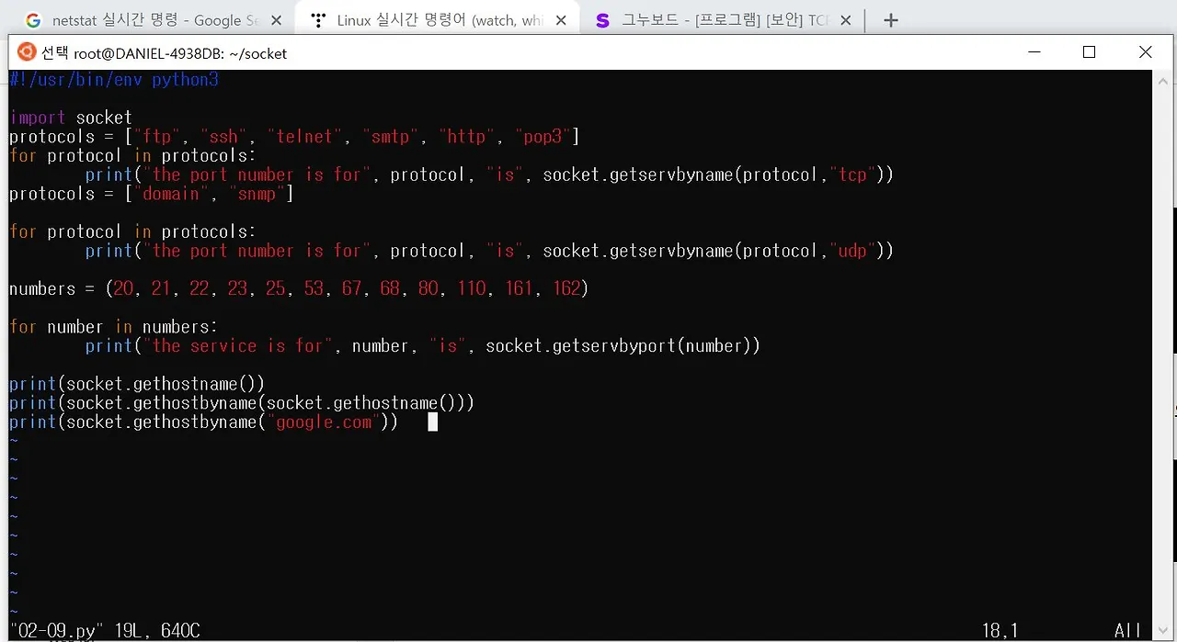
Task: Click the gethostbyname(socket.gethostname()) line
Action: pos(242,403)
